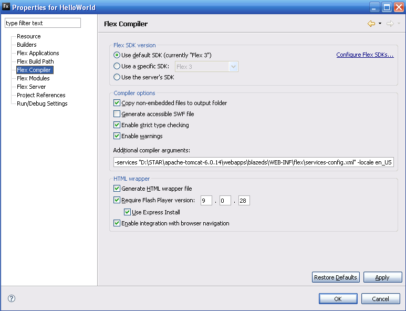Click the Apply button
The height and width of the screenshot is (311, 406).
382,277
